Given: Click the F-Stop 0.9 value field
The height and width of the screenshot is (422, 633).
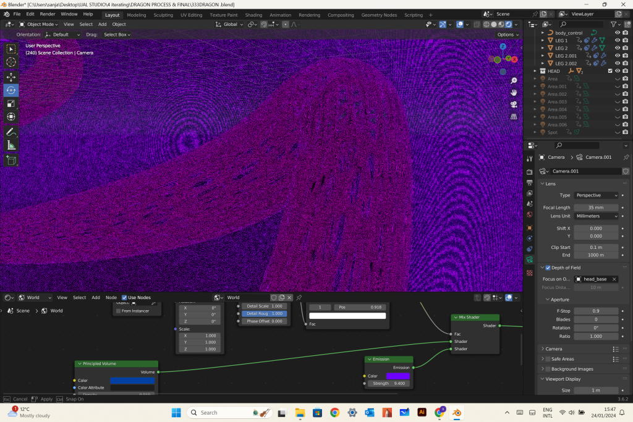Looking at the screenshot, I should point(596,311).
